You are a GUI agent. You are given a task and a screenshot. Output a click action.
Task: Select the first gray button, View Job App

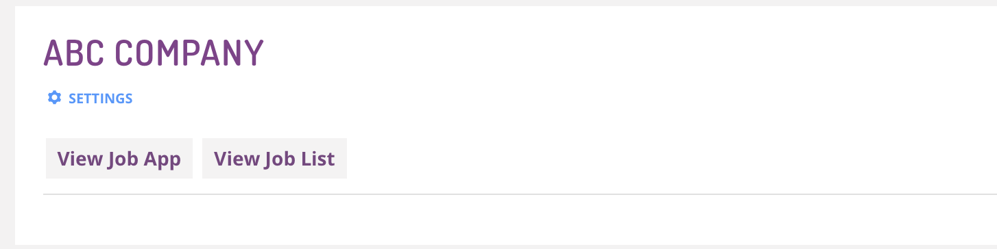pos(119,159)
